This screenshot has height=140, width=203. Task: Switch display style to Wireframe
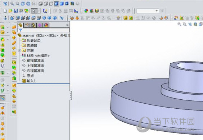pyautogui.click(x=41, y=4)
